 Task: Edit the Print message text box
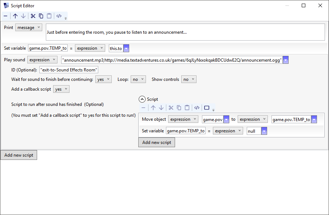(x=186, y=32)
